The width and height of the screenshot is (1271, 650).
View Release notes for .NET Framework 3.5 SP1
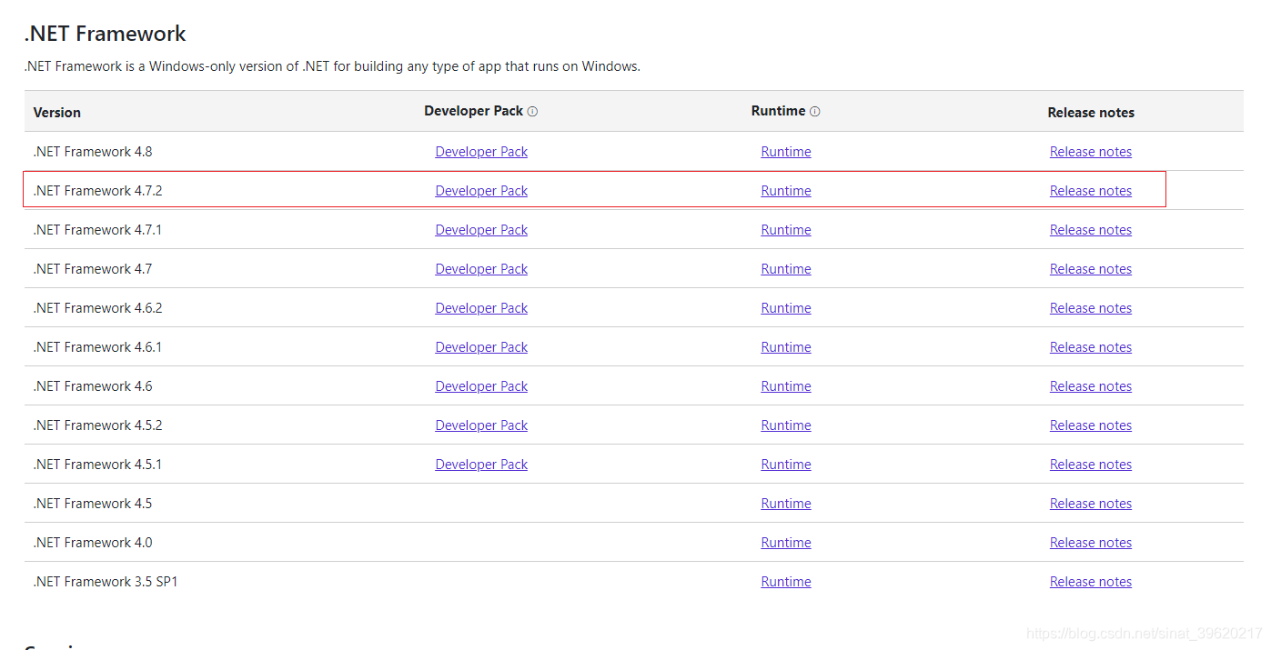click(1091, 582)
